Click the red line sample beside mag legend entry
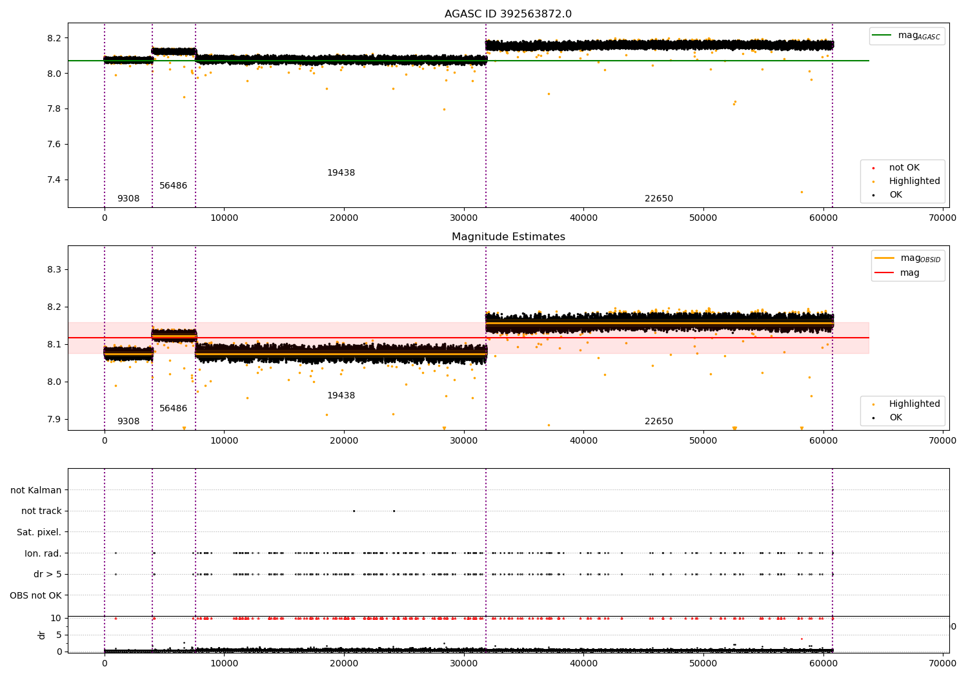The image size is (968, 678). coord(884,272)
